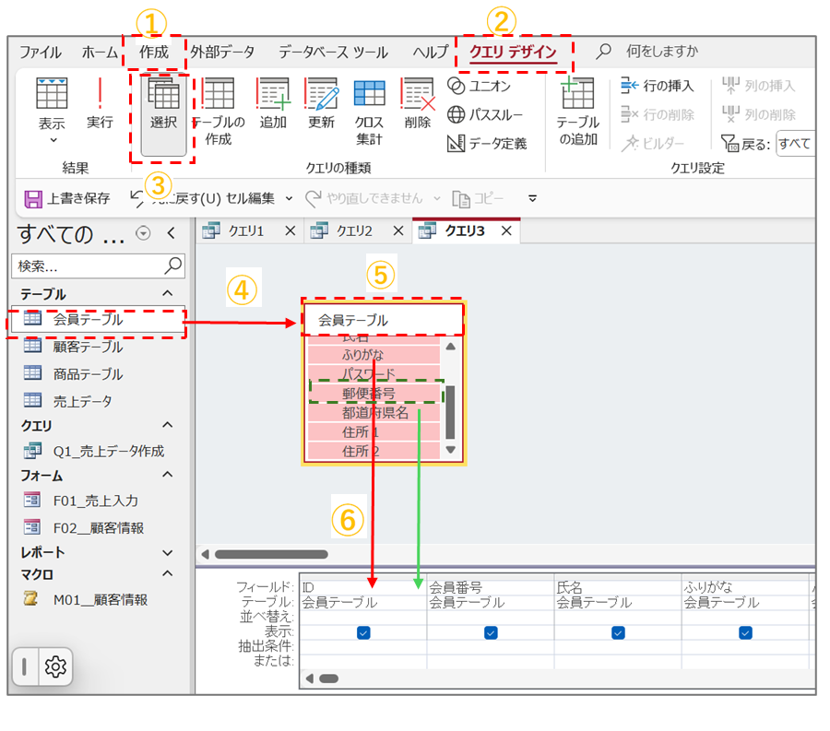
Task: Select the 追加 (Append) query icon
Action: (273, 95)
